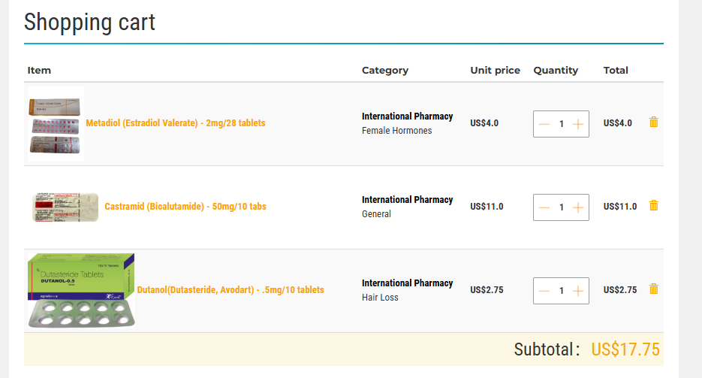
Task: Click Castramid total US$11.0
Action: coord(619,206)
